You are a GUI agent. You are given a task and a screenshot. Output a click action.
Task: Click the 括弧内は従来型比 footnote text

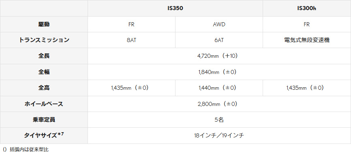[x=29, y=149]
